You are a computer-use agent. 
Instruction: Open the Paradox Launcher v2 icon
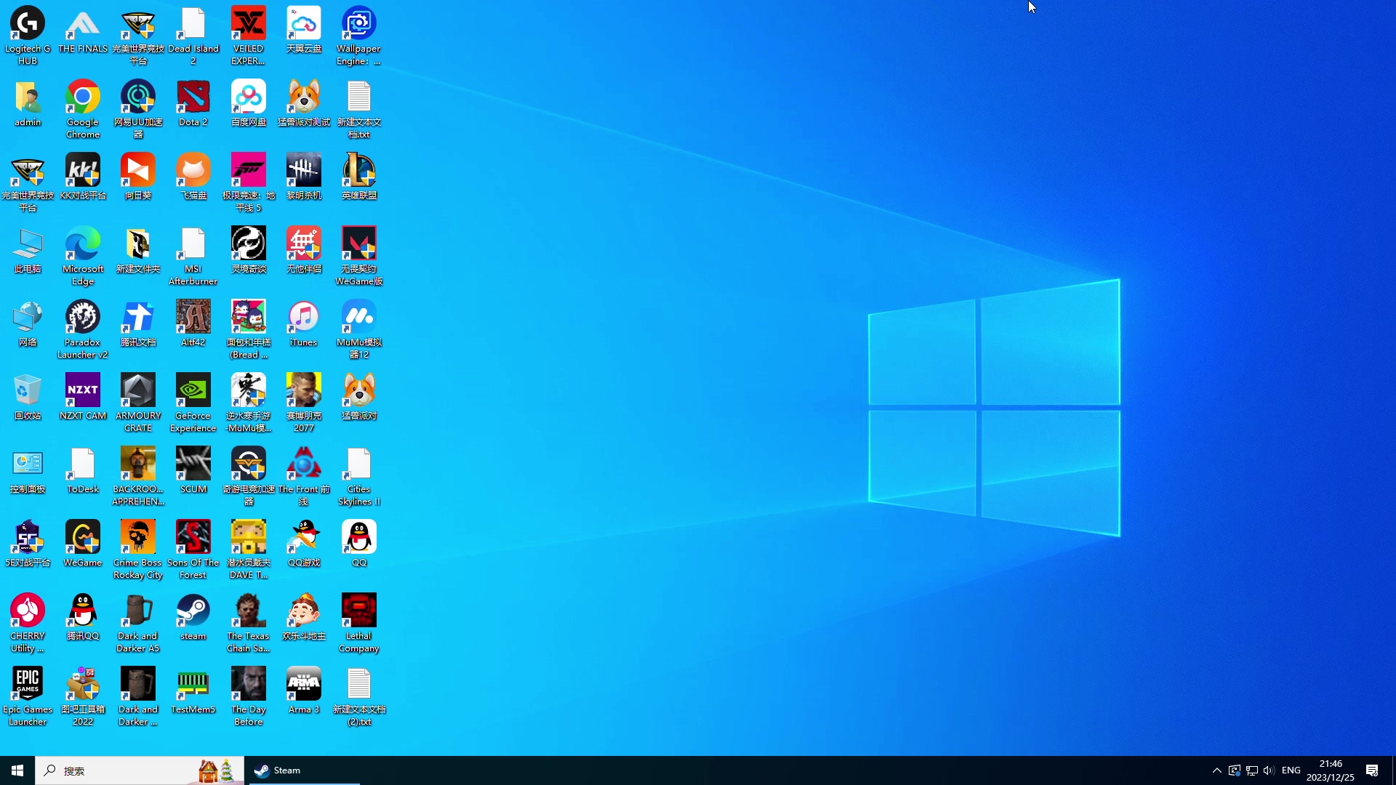83,329
